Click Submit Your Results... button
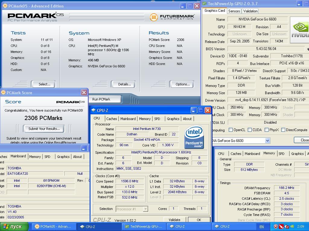The height and width of the screenshot is (231, 309). [x=44, y=129]
